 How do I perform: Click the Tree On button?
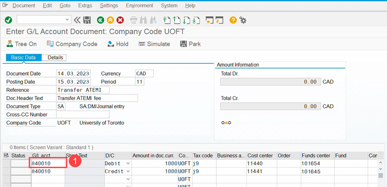point(21,44)
